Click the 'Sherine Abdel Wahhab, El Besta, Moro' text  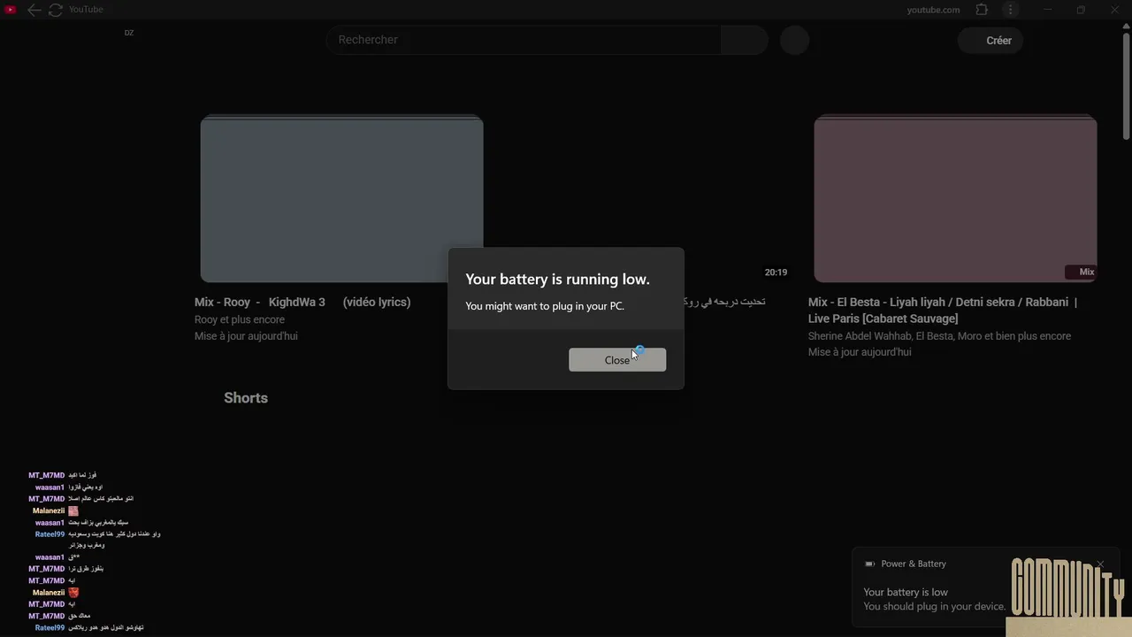[x=939, y=336]
